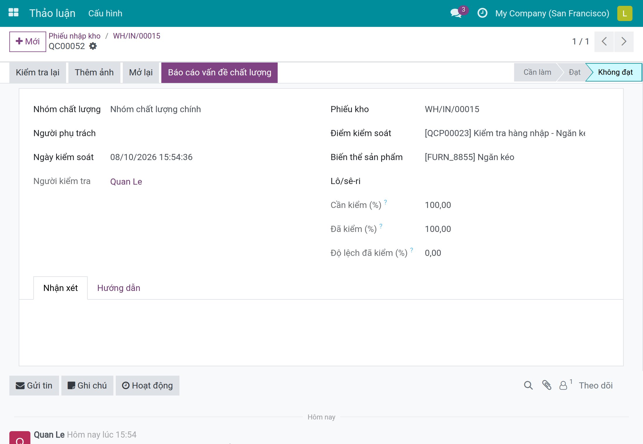Show followers list person icon
643x444 pixels.
point(565,385)
